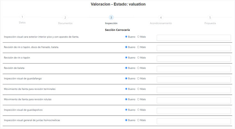Click notes field for Inspección visual de guardapolvos

[194, 111]
